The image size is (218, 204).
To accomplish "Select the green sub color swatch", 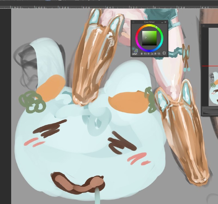I will click(136, 51).
